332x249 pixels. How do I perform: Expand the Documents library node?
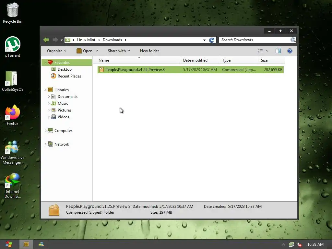pyautogui.click(x=49, y=97)
